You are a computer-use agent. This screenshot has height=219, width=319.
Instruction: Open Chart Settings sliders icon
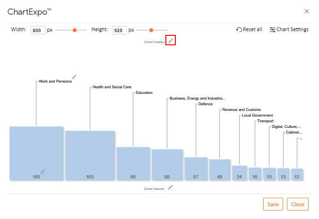272,30
